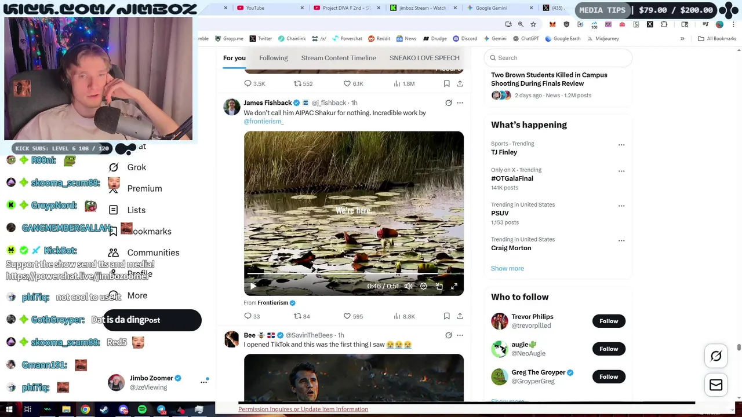Open Chrome extensions puzzle icon
Image resolution: width=742 pixels, height=417 pixels.
(x=664, y=24)
